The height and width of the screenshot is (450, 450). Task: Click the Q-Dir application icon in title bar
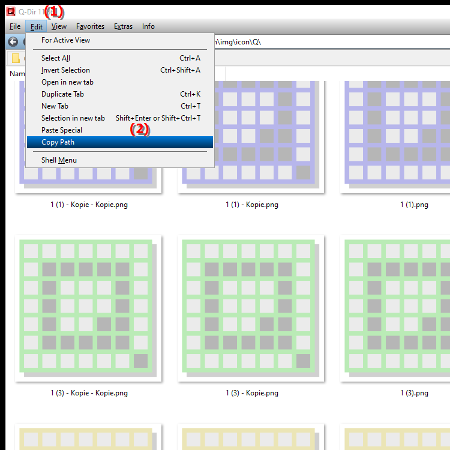point(11,11)
